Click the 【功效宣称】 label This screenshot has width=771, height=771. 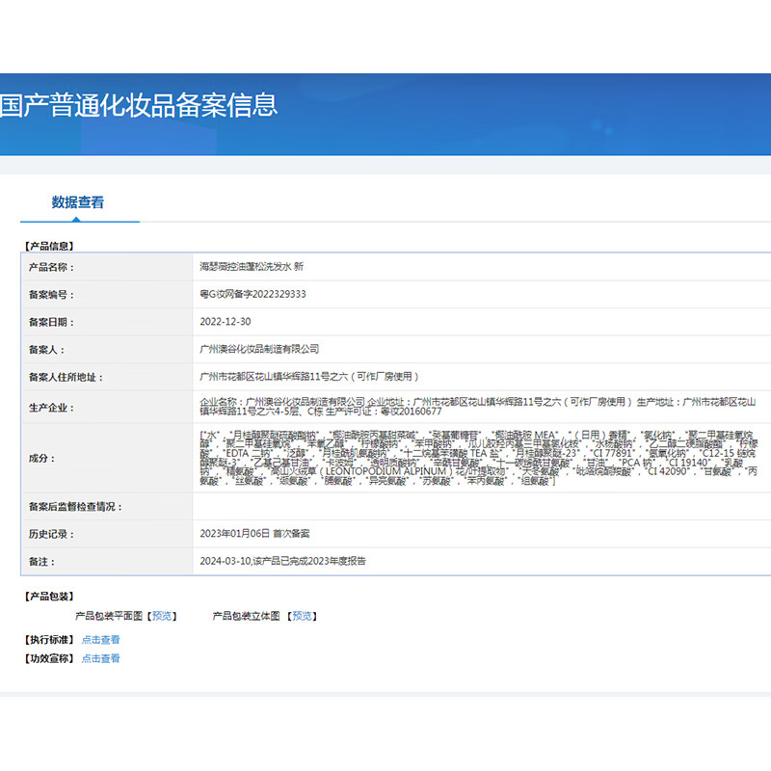pyautogui.click(x=49, y=658)
